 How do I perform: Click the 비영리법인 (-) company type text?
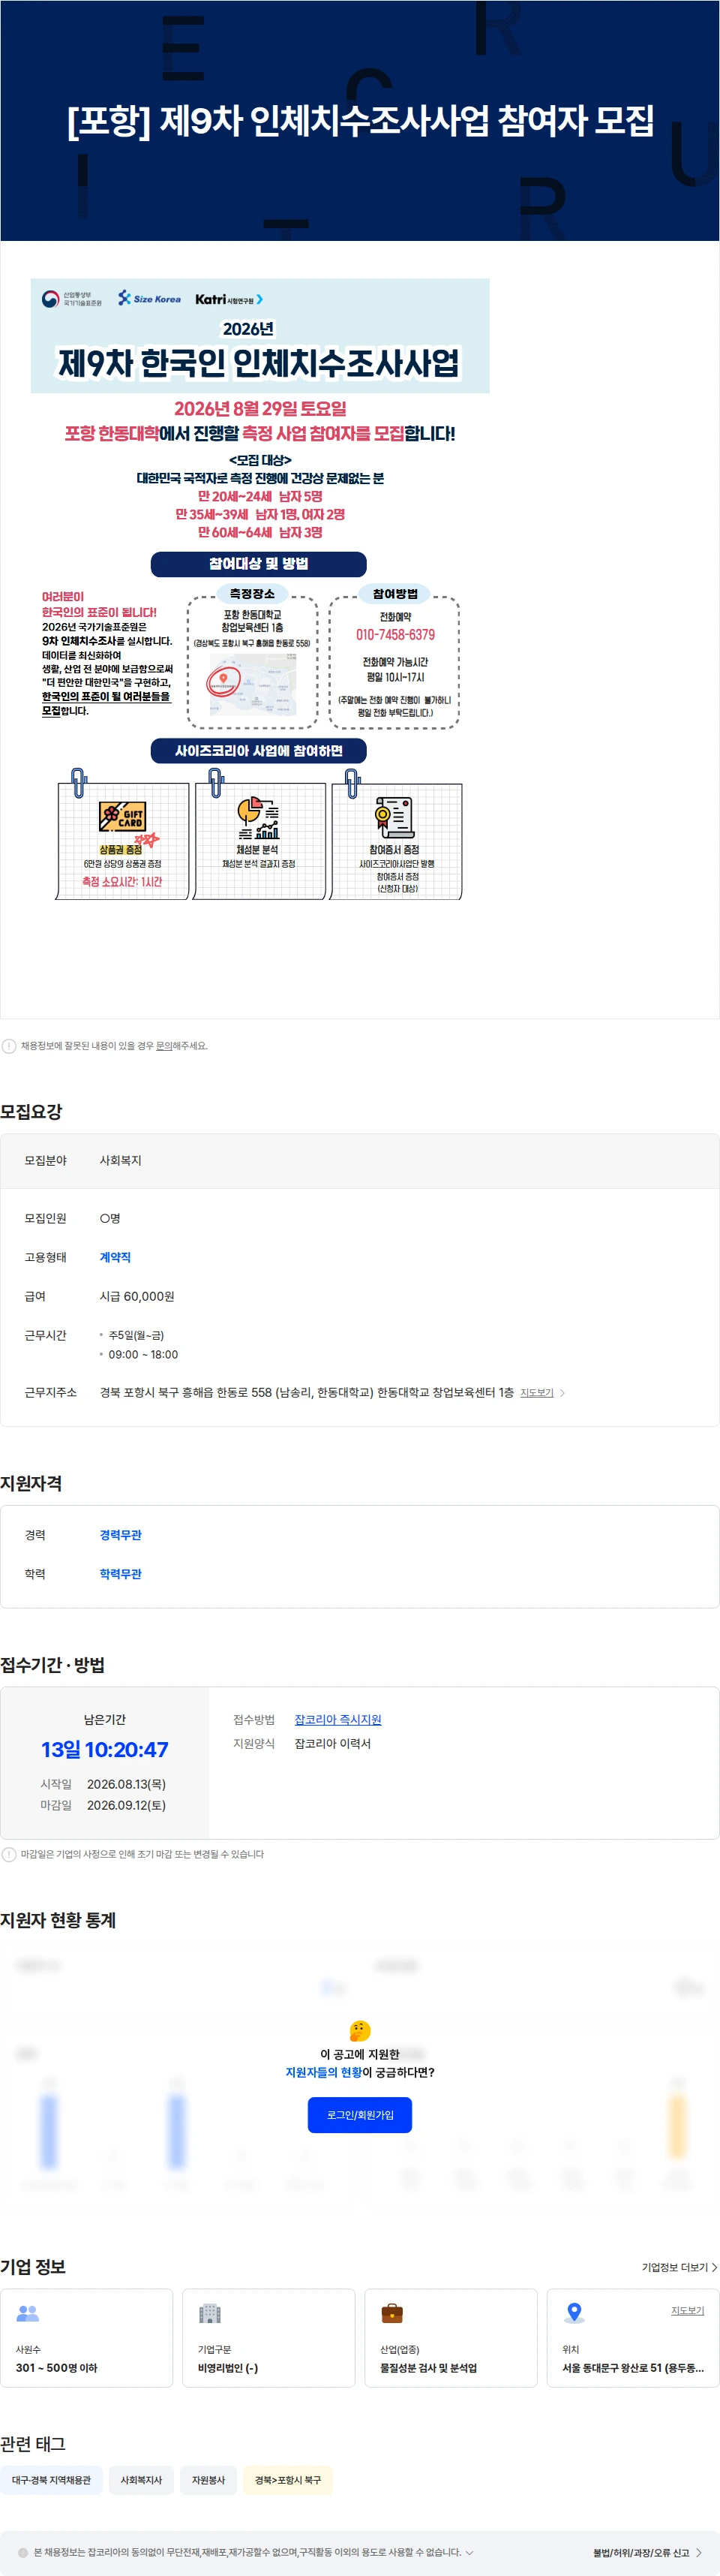[228, 2368]
